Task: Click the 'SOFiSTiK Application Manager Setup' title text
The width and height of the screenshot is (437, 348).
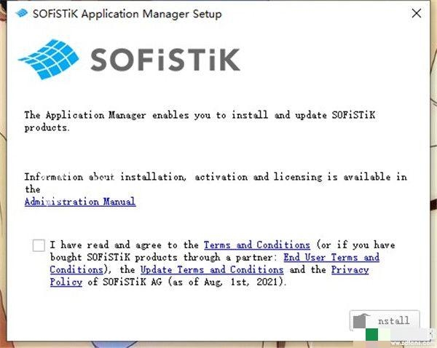Action: click(127, 14)
